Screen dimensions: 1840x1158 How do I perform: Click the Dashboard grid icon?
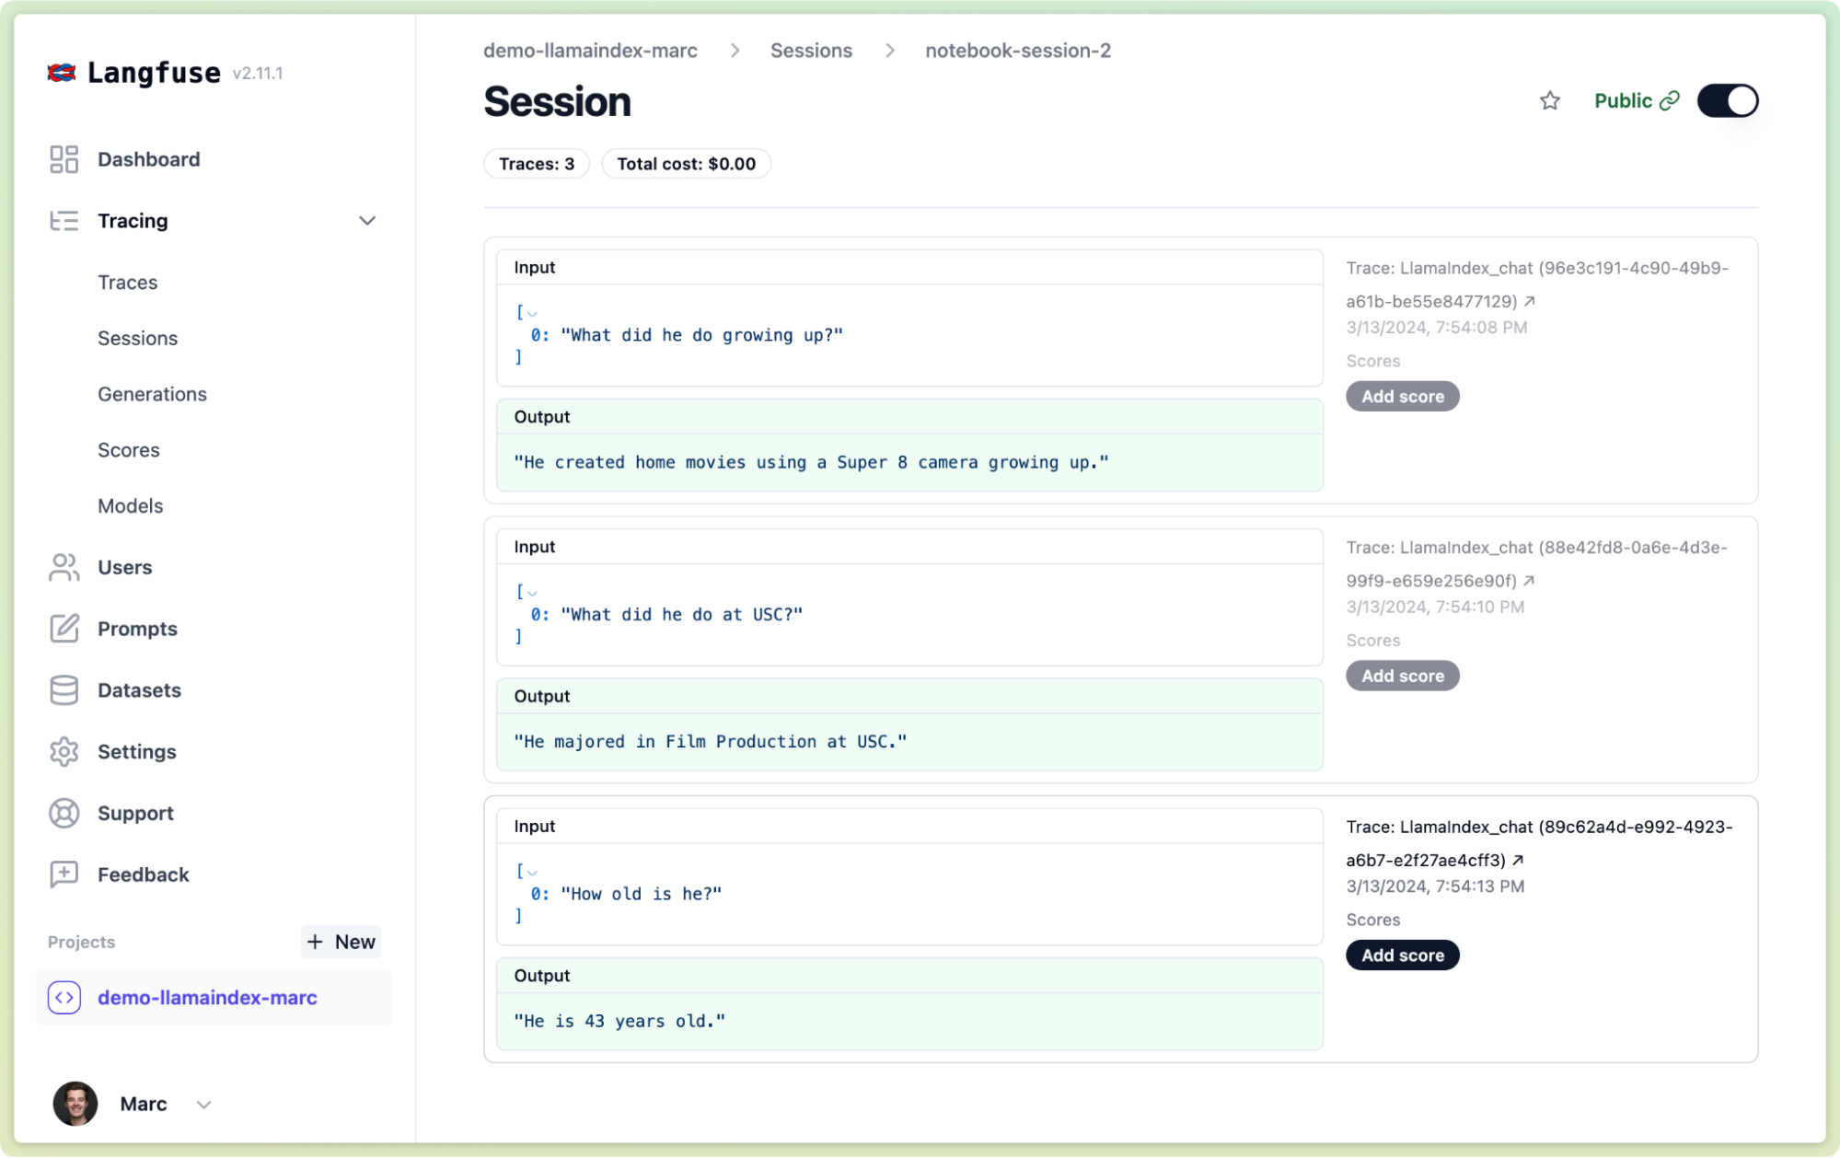click(64, 159)
